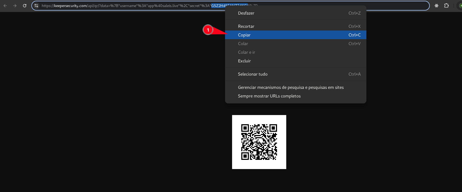Choose Selecionar tudo in the context menu
Image resolution: width=462 pixels, height=192 pixels.
(x=296, y=74)
